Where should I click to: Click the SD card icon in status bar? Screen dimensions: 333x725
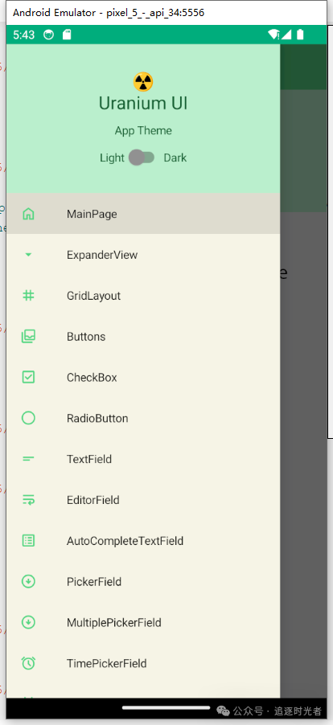pos(67,35)
